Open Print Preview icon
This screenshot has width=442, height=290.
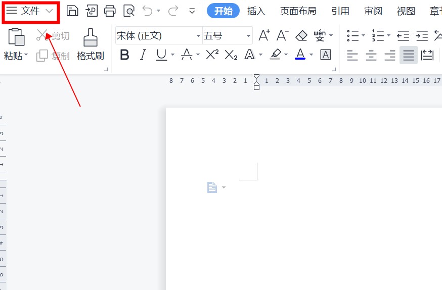(129, 11)
